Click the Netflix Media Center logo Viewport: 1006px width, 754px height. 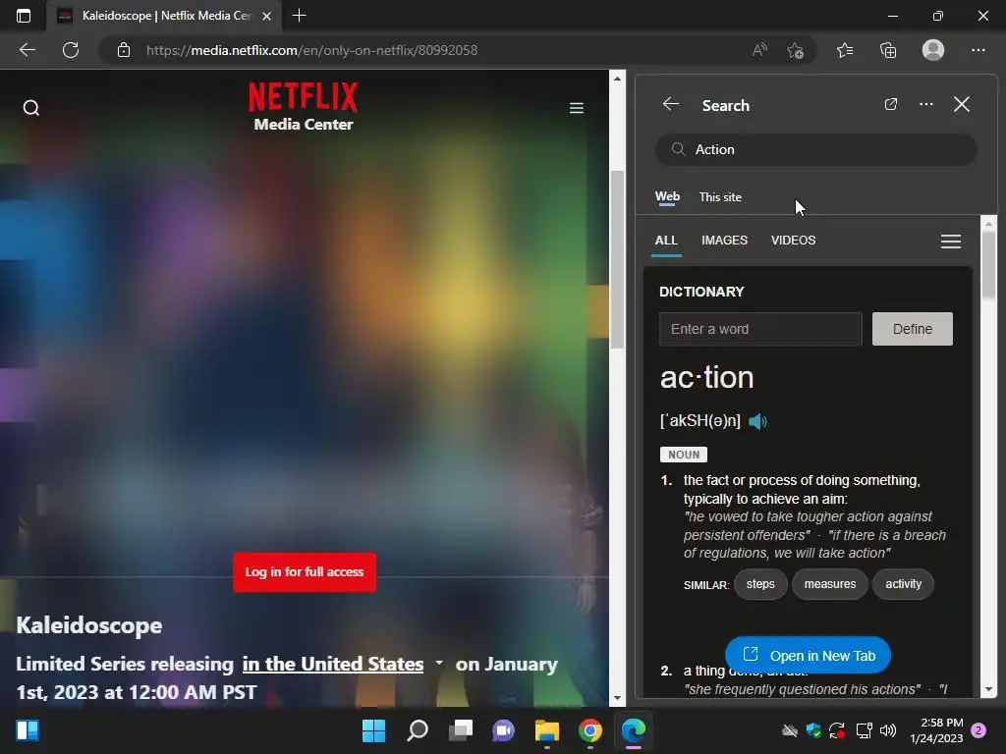pos(304,106)
